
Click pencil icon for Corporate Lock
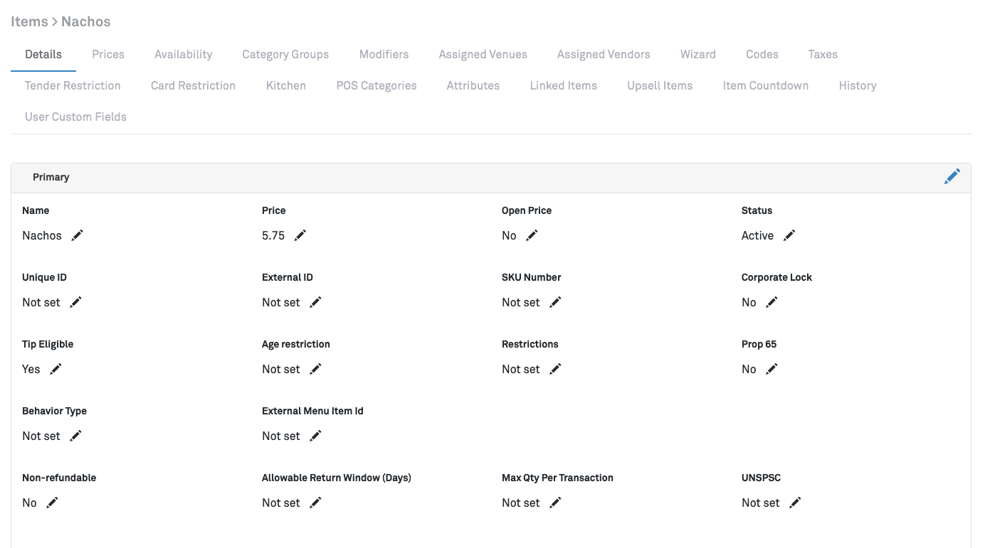click(771, 302)
